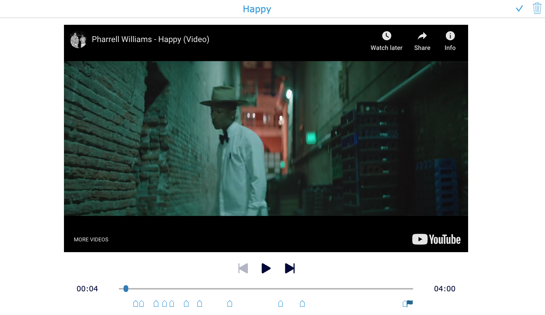Skip to the previous marker
Image resolution: width=545 pixels, height=315 pixels.
click(243, 268)
